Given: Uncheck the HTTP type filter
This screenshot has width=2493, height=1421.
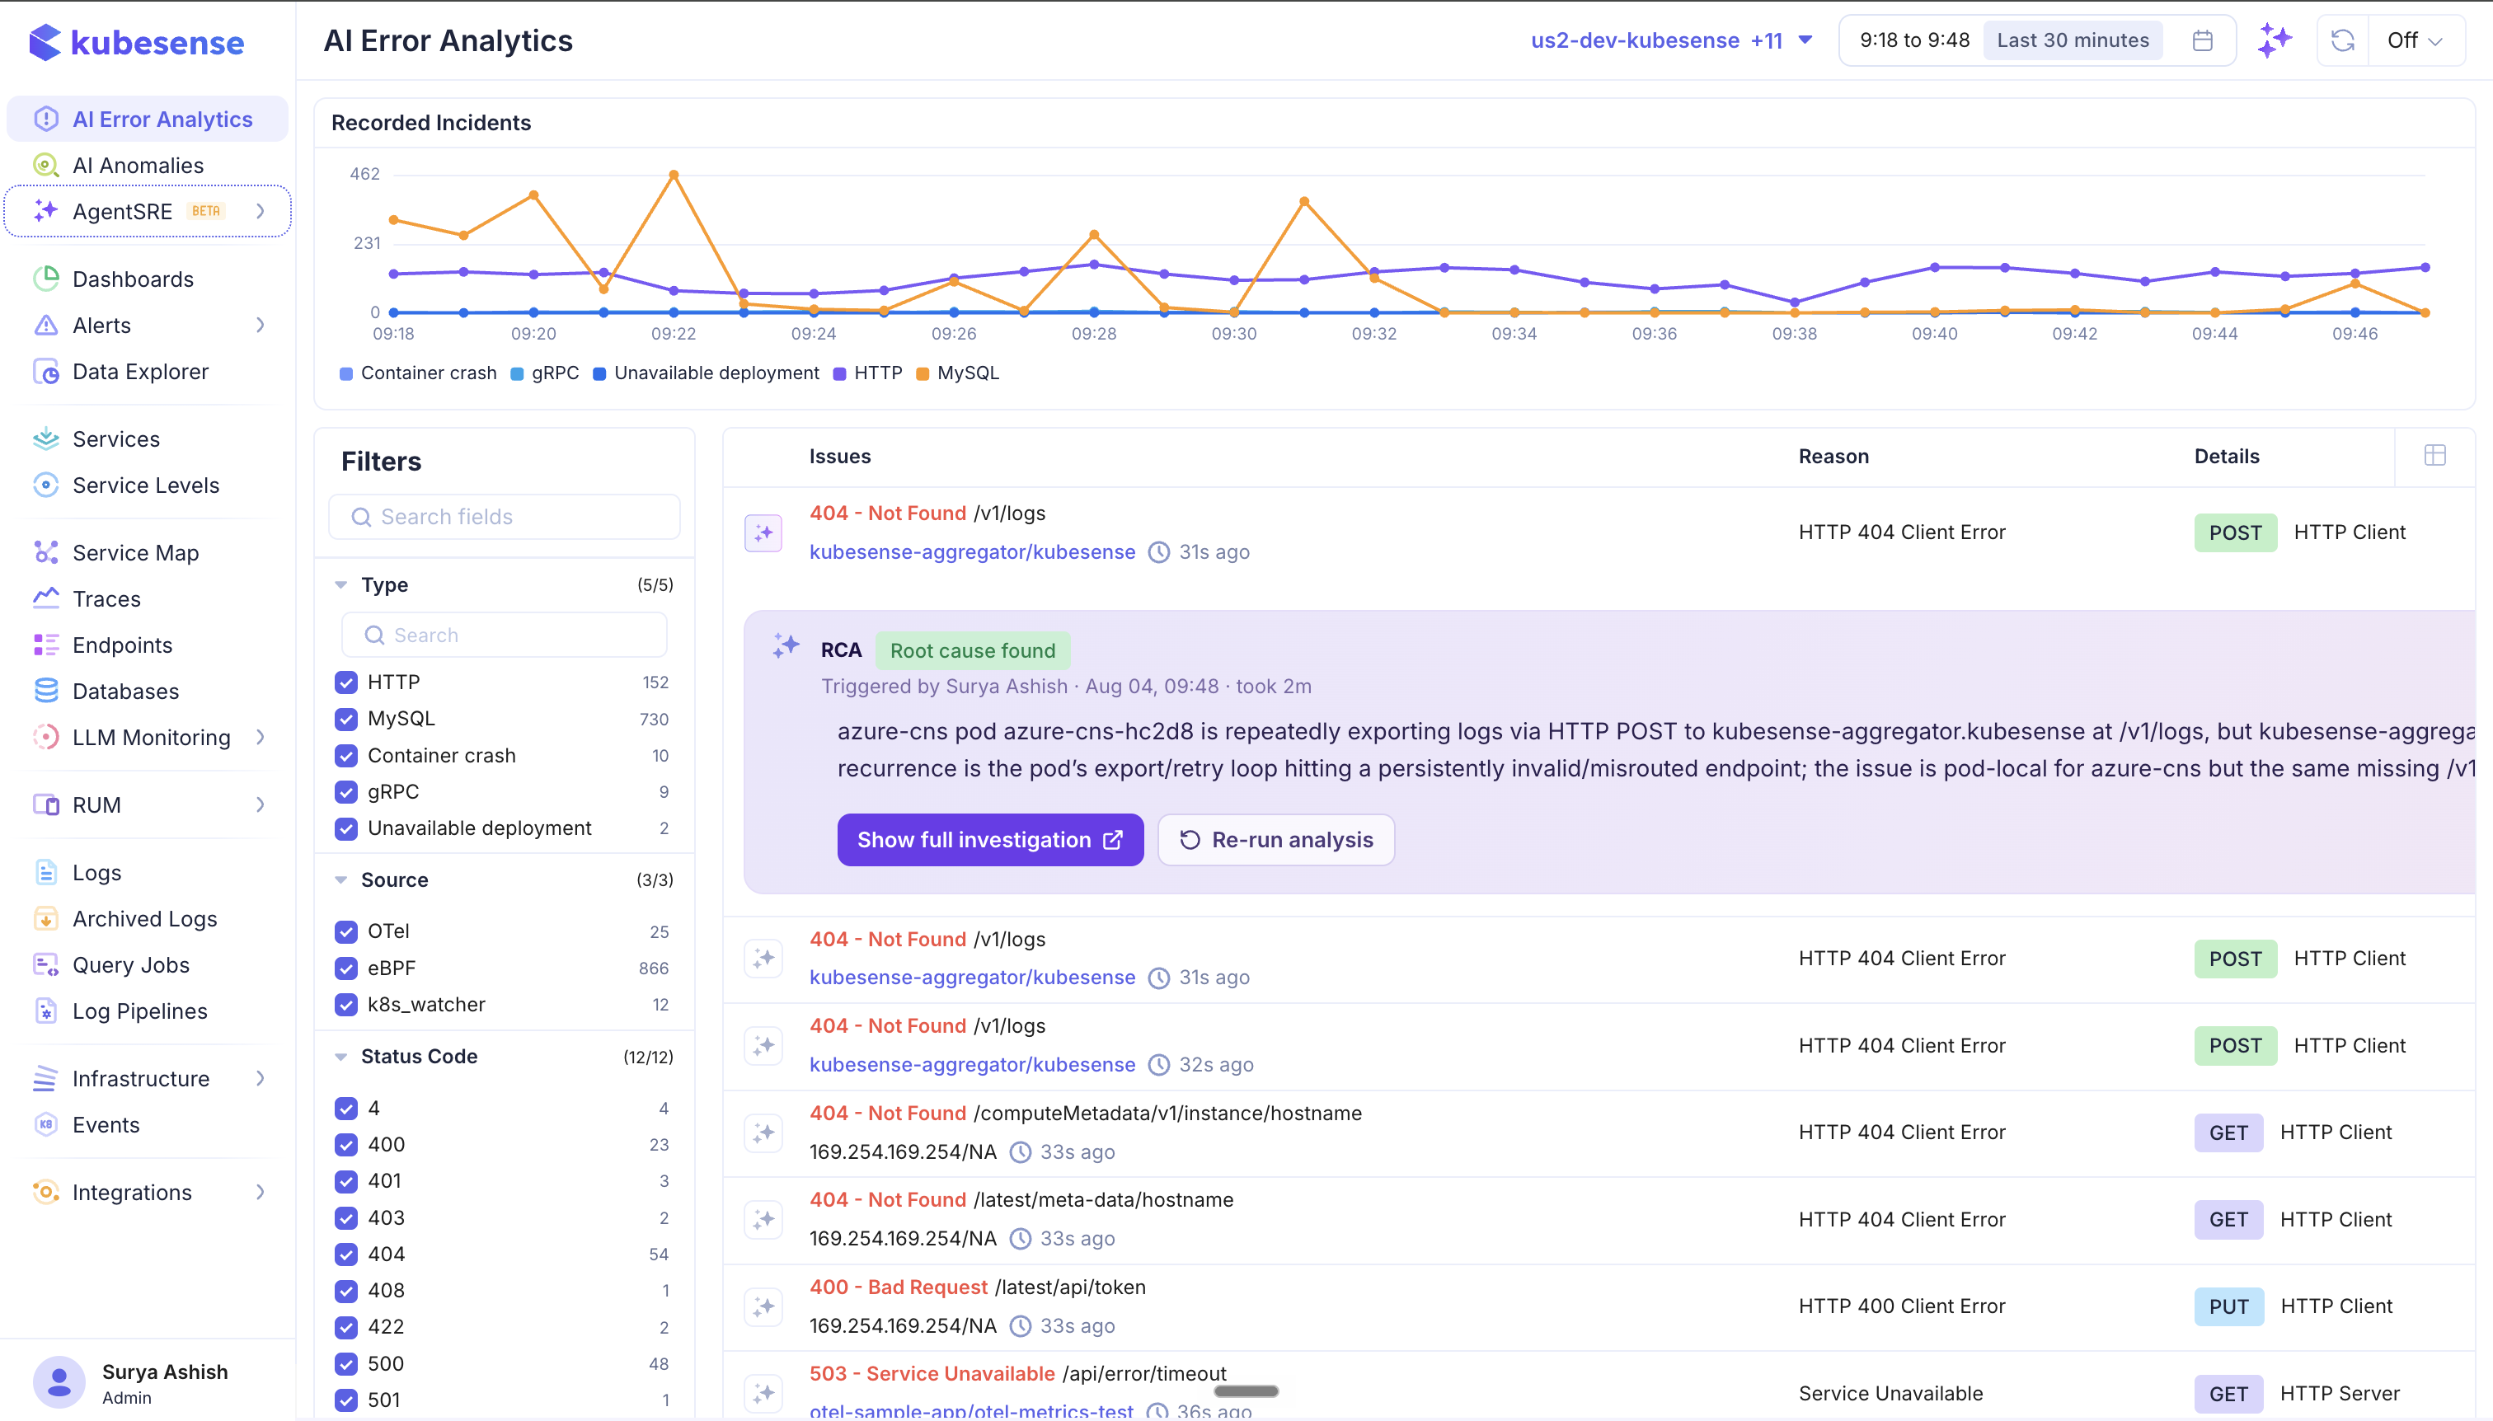Looking at the screenshot, I should (345, 682).
